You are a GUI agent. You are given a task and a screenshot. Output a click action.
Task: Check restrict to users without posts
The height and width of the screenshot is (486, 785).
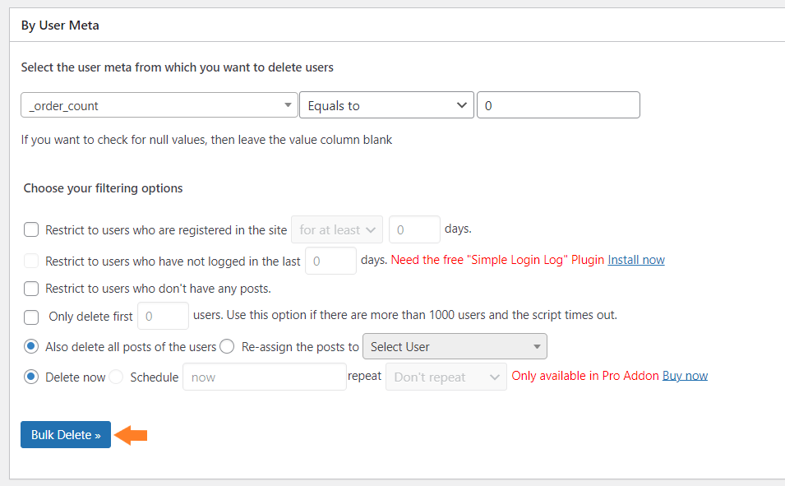(31, 289)
